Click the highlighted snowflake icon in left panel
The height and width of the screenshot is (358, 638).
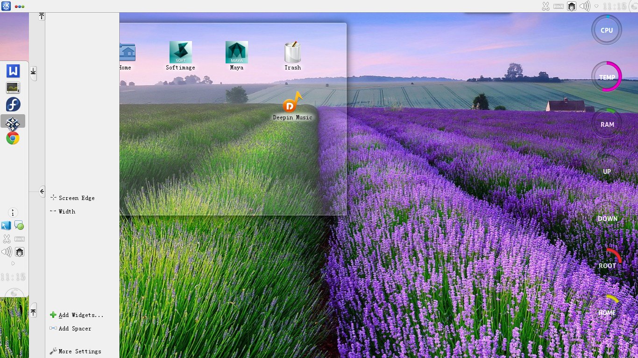[x=13, y=123]
